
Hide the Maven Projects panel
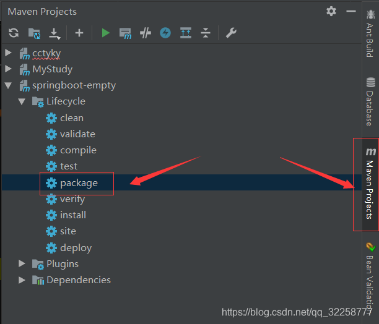coord(351,11)
